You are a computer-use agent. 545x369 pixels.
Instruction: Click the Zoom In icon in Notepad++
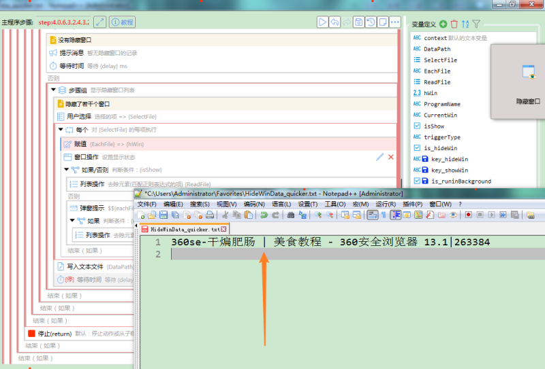[x=318, y=215]
